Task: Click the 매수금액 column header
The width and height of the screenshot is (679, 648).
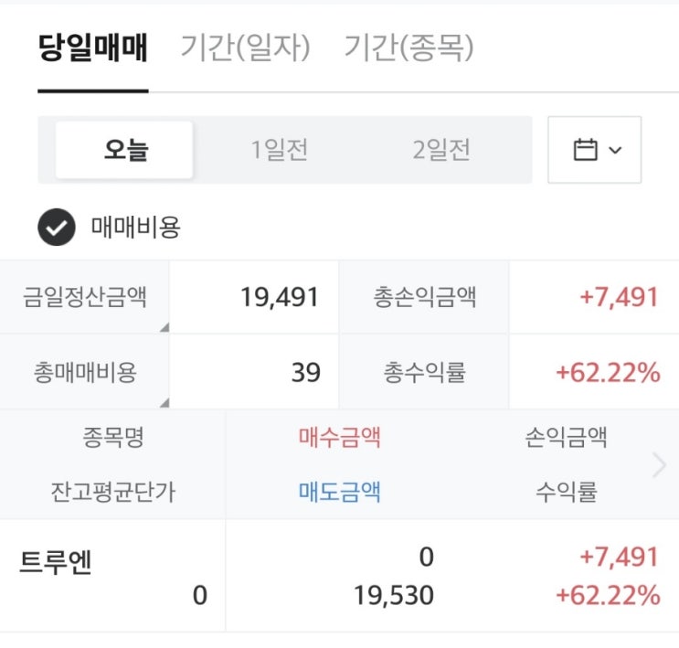Action: coord(340,438)
